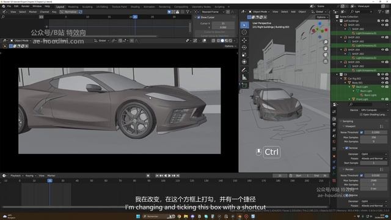Hide SHOP.001 with its eye icon
The image size is (391, 220).
[x=382, y=25]
